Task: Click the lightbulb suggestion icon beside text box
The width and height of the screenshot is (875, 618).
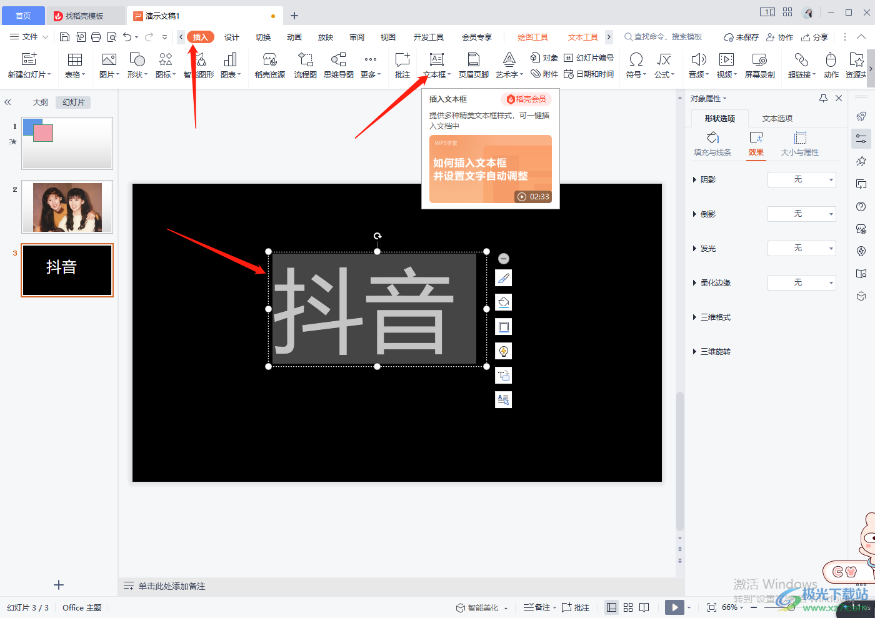Action: 503,351
